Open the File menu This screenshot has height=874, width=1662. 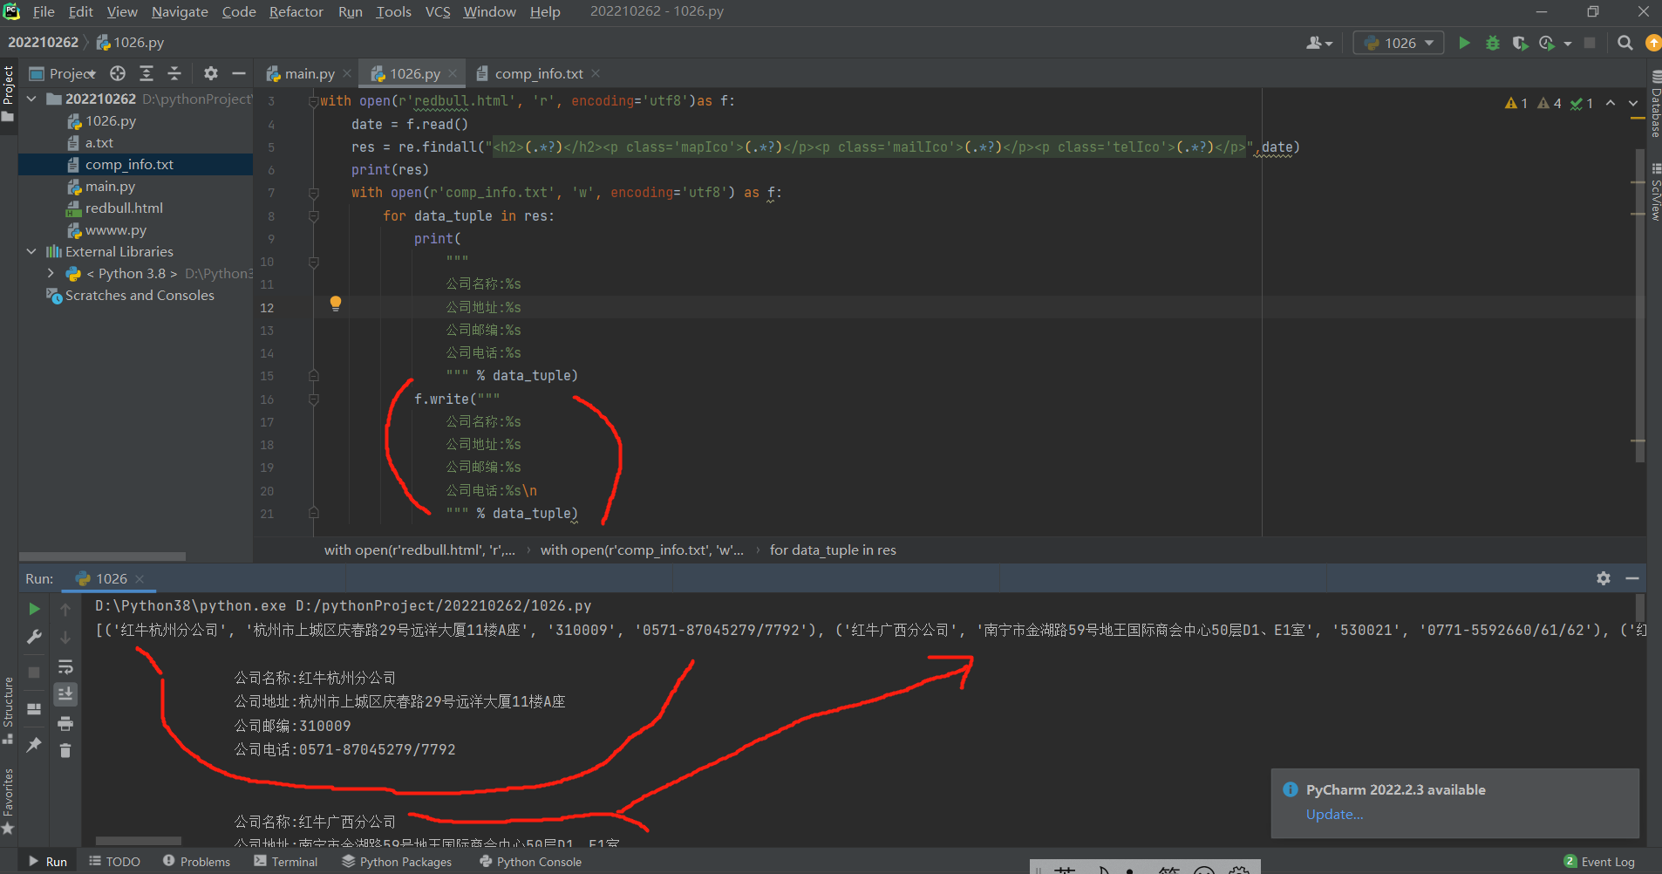point(44,11)
